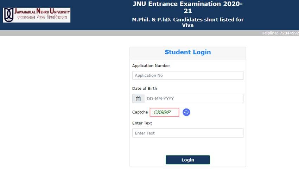Click the gray helpline strip below header
Screen dimensions: 299x170
tap(149, 33)
